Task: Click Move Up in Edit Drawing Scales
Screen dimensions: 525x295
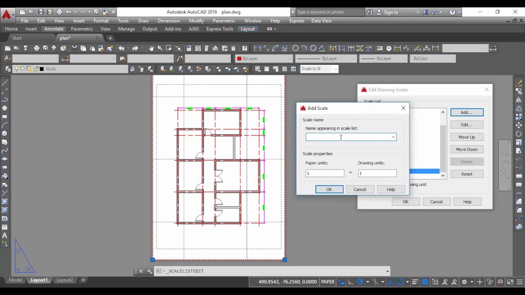Action: pyautogui.click(x=467, y=137)
